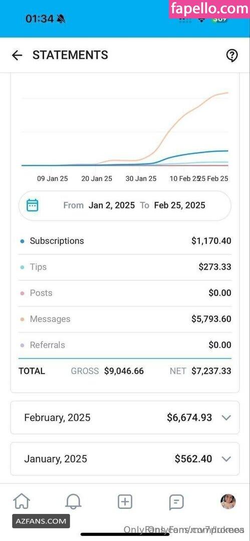Viewport: 250px width, 541px height.
Task: Select the To date Feb 25, 2025
Action: pyautogui.click(x=179, y=205)
